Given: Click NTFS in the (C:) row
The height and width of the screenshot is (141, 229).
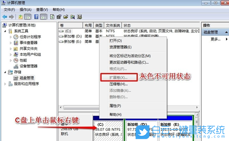Looking at the screenshot, I should coord(110,31).
